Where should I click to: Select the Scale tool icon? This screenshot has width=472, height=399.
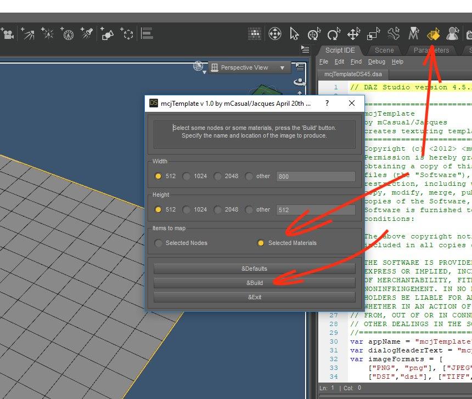click(x=373, y=33)
